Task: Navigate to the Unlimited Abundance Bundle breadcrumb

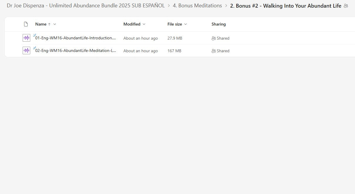Action: click(x=85, y=5)
